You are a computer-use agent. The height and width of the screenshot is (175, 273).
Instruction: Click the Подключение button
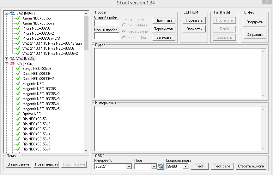click(74, 164)
